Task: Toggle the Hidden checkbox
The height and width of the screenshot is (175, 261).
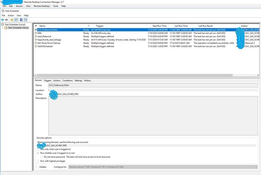Action: click(36, 167)
